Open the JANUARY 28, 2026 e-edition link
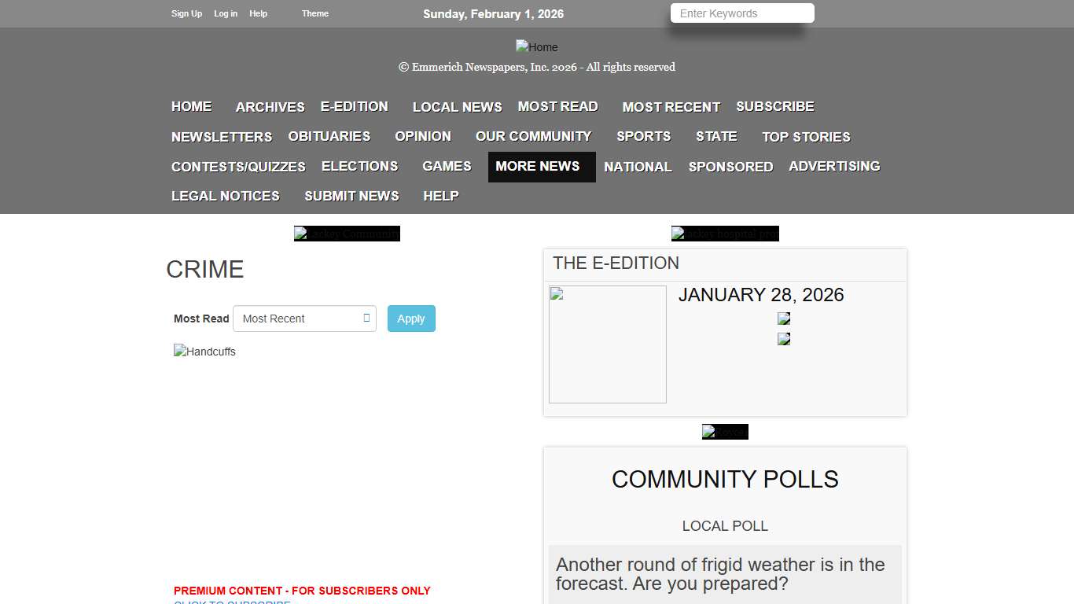Image resolution: width=1074 pixels, height=604 pixels. 761,295
